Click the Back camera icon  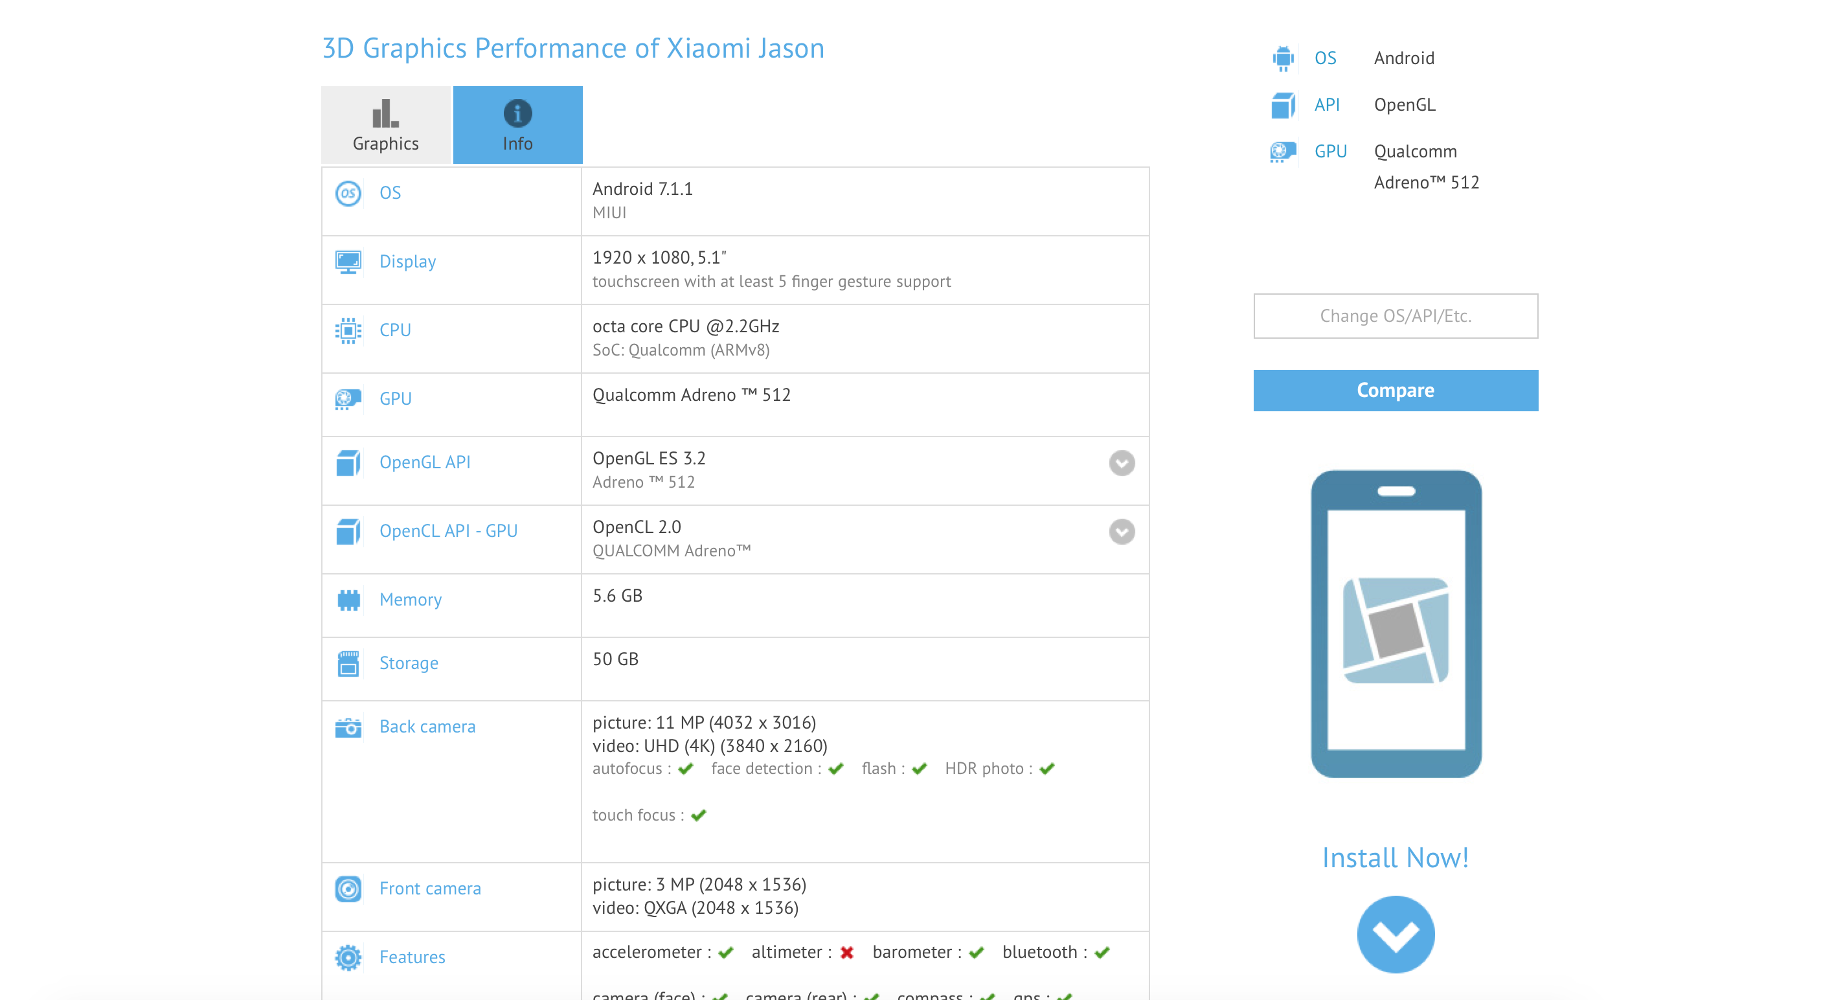[x=348, y=727]
